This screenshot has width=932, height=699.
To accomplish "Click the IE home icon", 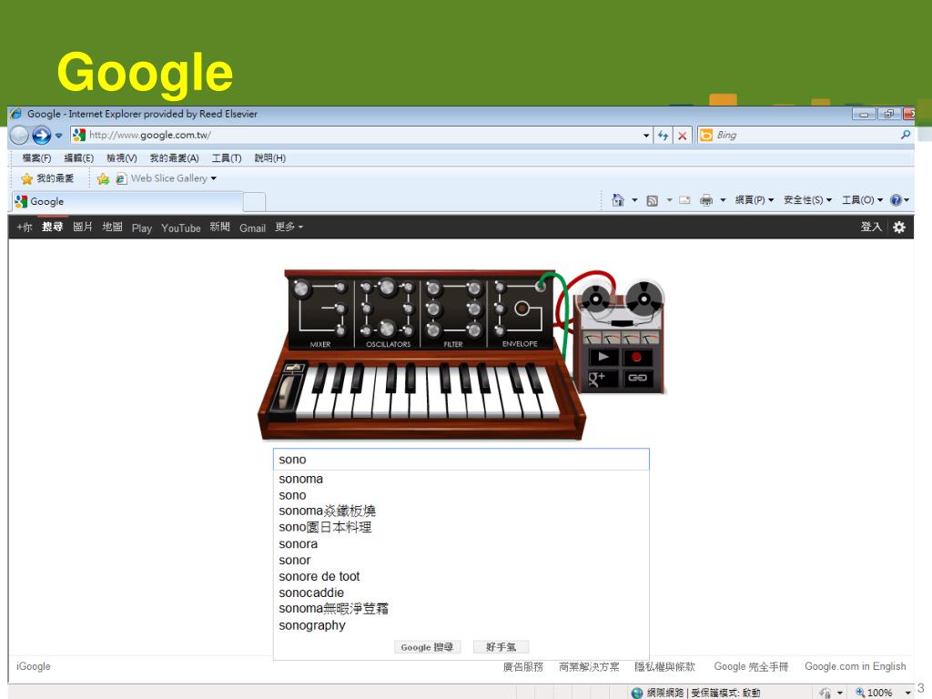I will pyautogui.click(x=618, y=200).
